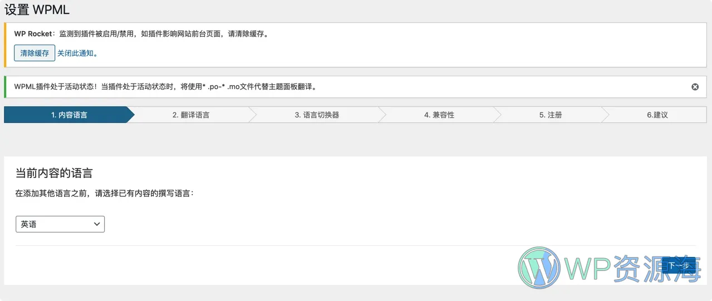Image resolution: width=712 pixels, height=301 pixels.
Task: Click the 下一步 next button
Action: [x=679, y=265]
